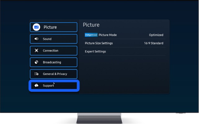Click the cloud Support icon
Screen dimensions: 199x124
[x=36, y=86]
